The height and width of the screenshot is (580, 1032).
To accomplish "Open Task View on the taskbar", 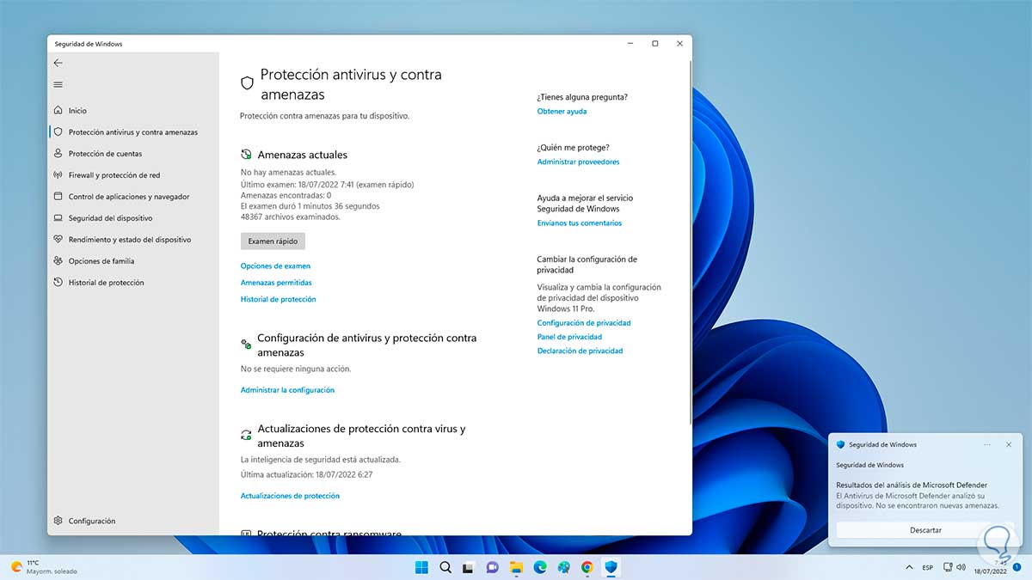I will pyautogui.click(x=469, y=567).
